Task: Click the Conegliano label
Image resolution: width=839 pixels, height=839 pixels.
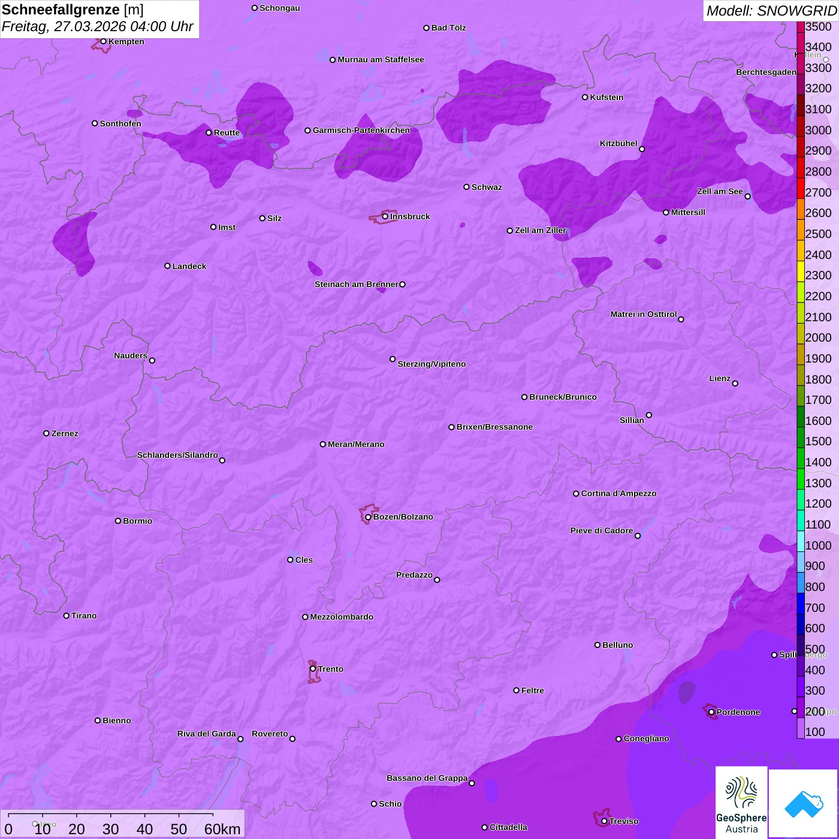Action: coord(646,738)
